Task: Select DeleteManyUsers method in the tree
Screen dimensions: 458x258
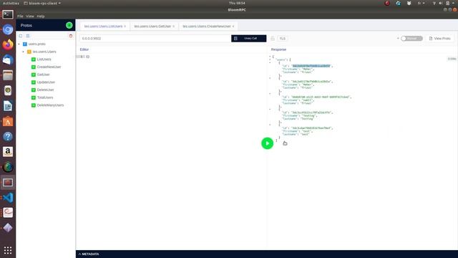Action: [x=50, y=105]
